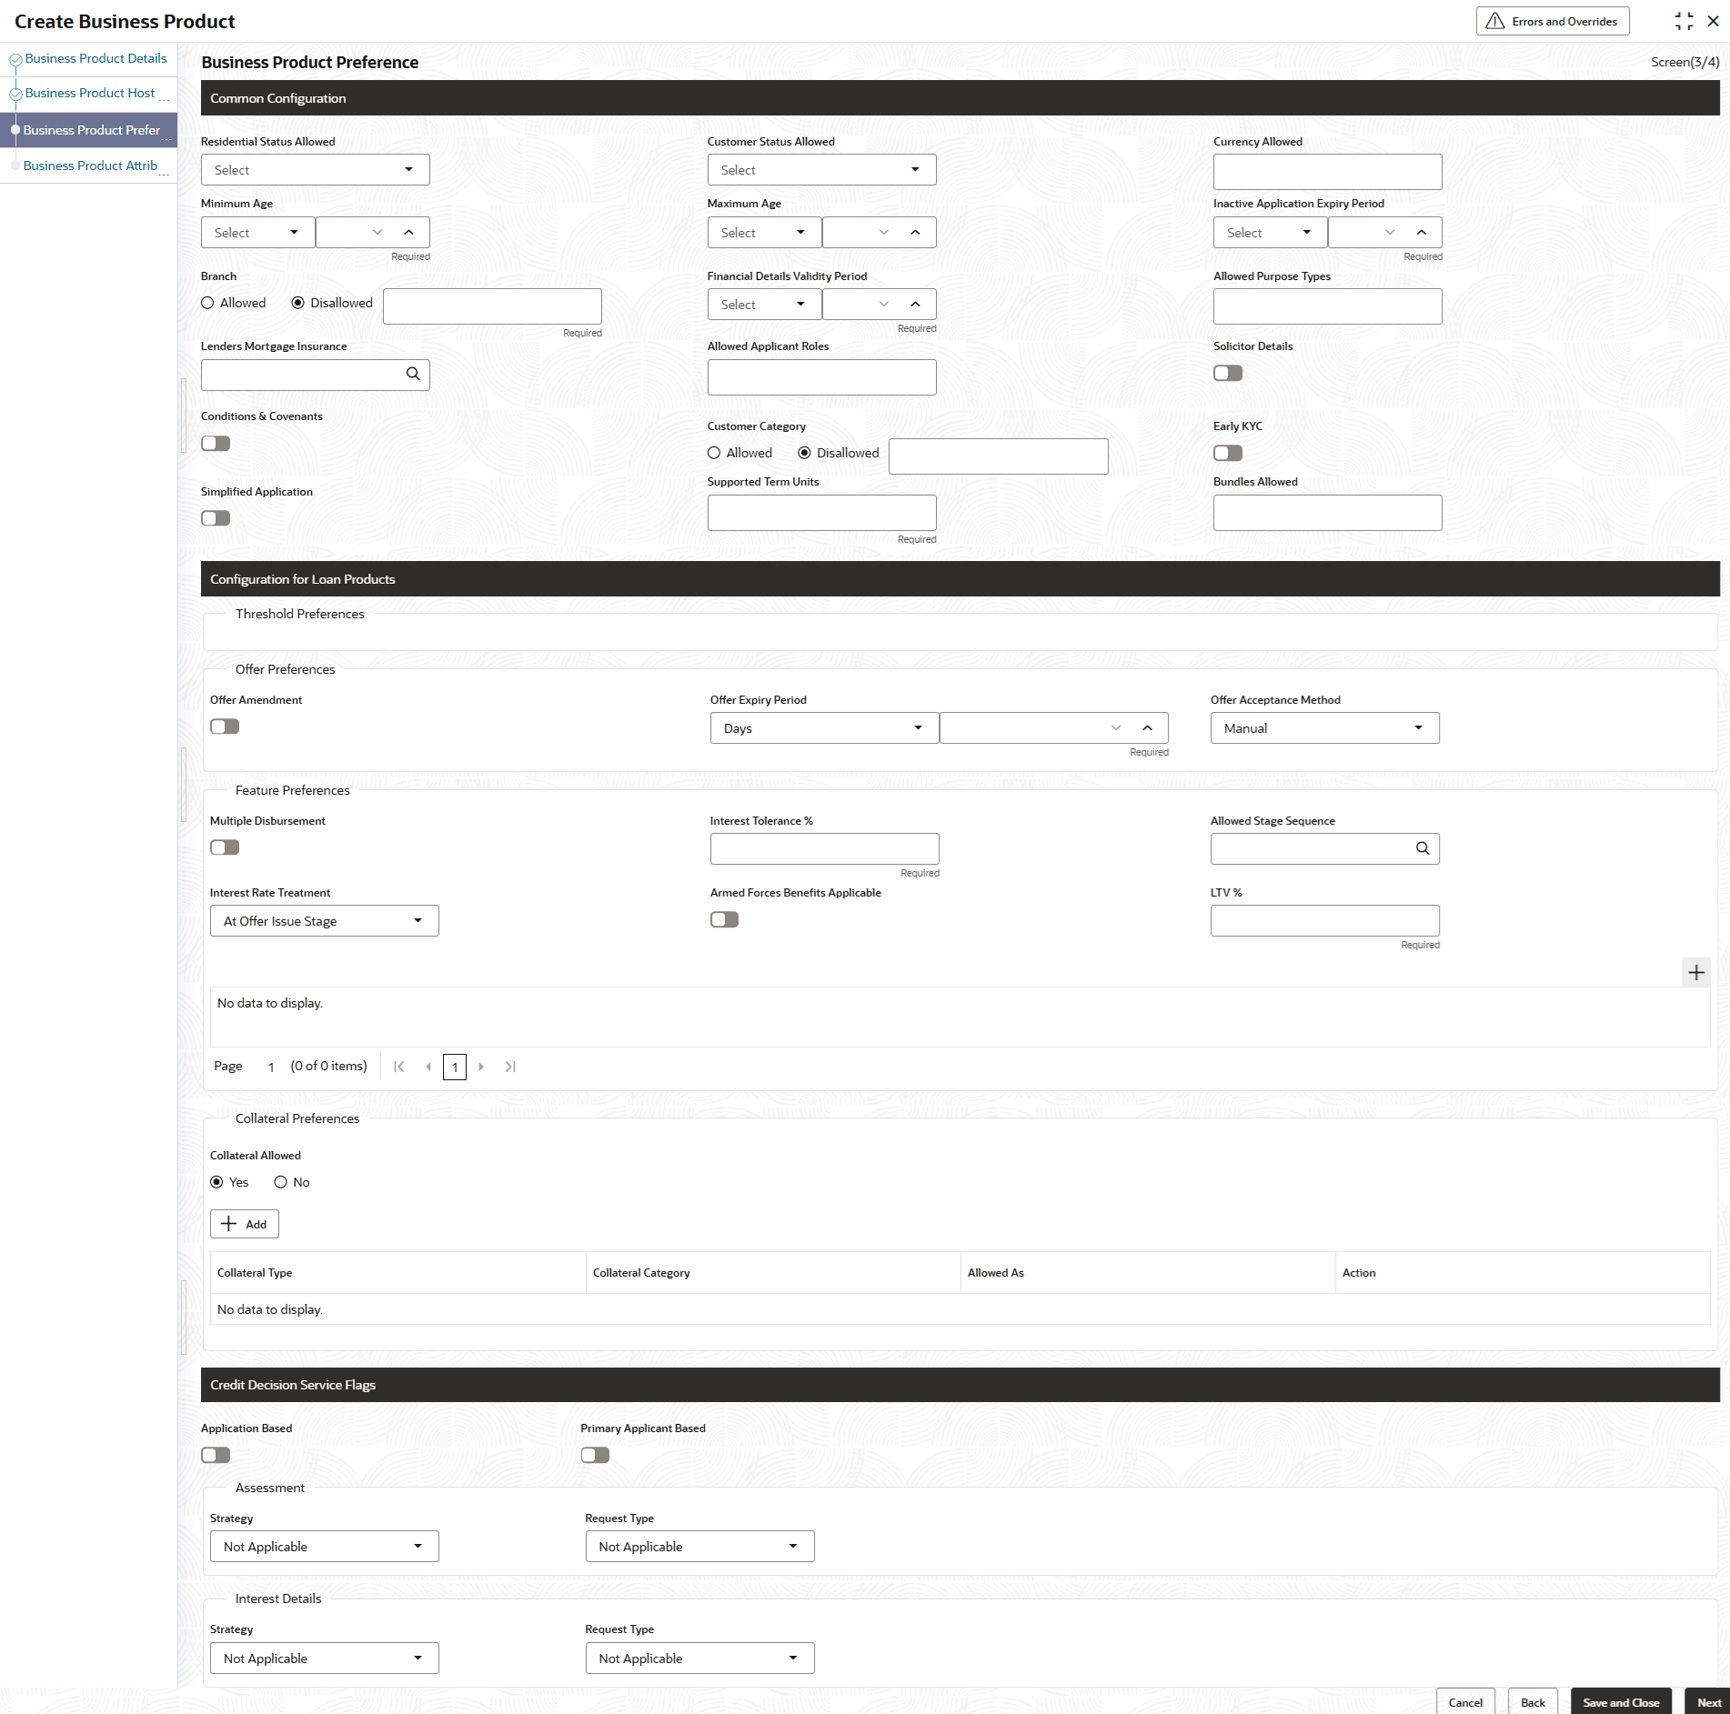1730x1714 pixels.
Task: Go to Business Product Attributes step
Action: pos(90,165)
